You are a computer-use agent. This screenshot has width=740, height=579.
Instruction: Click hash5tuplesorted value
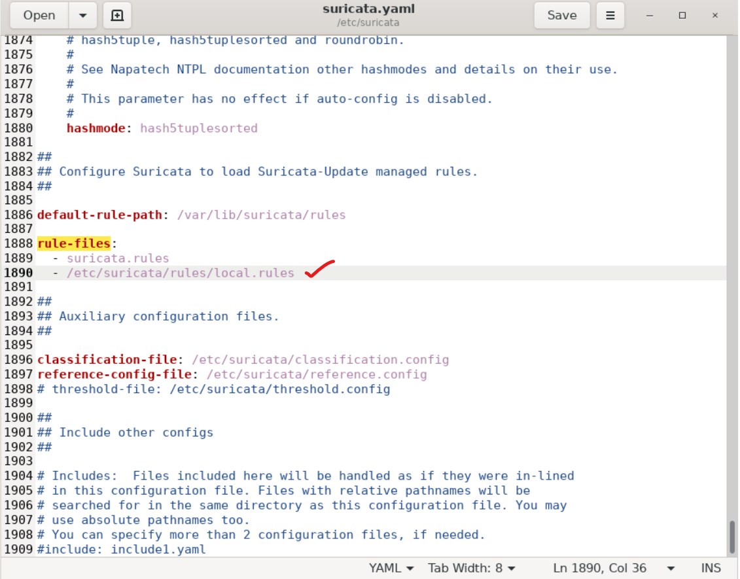tap(199, 128)
